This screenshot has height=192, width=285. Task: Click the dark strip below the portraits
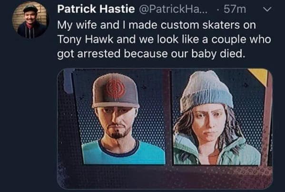[165, 177]
